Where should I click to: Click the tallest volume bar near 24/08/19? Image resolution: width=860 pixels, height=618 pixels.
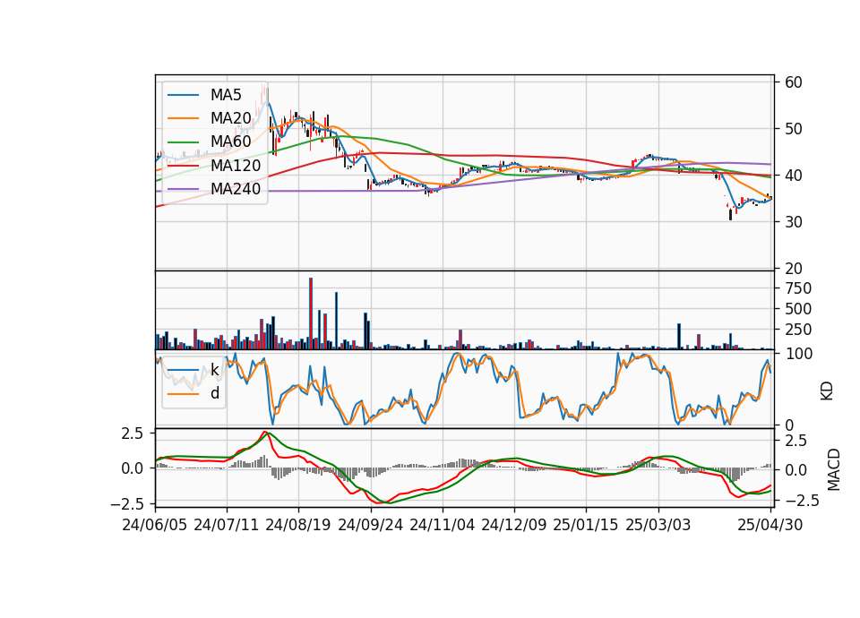pyautogui.click(x=311, y=313)
